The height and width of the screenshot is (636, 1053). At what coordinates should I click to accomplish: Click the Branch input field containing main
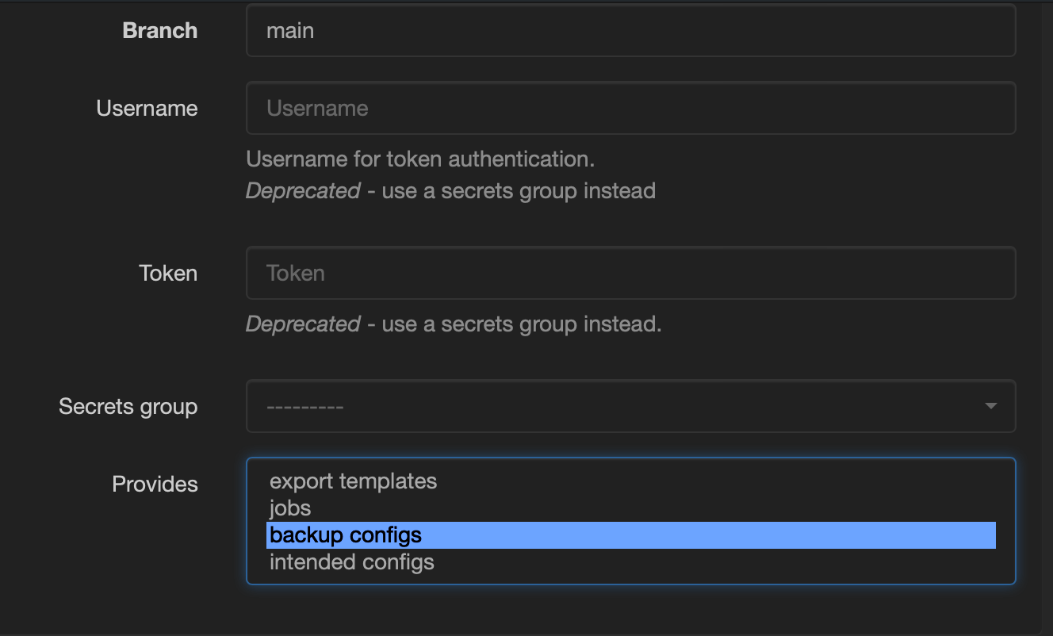pos(630,31)
